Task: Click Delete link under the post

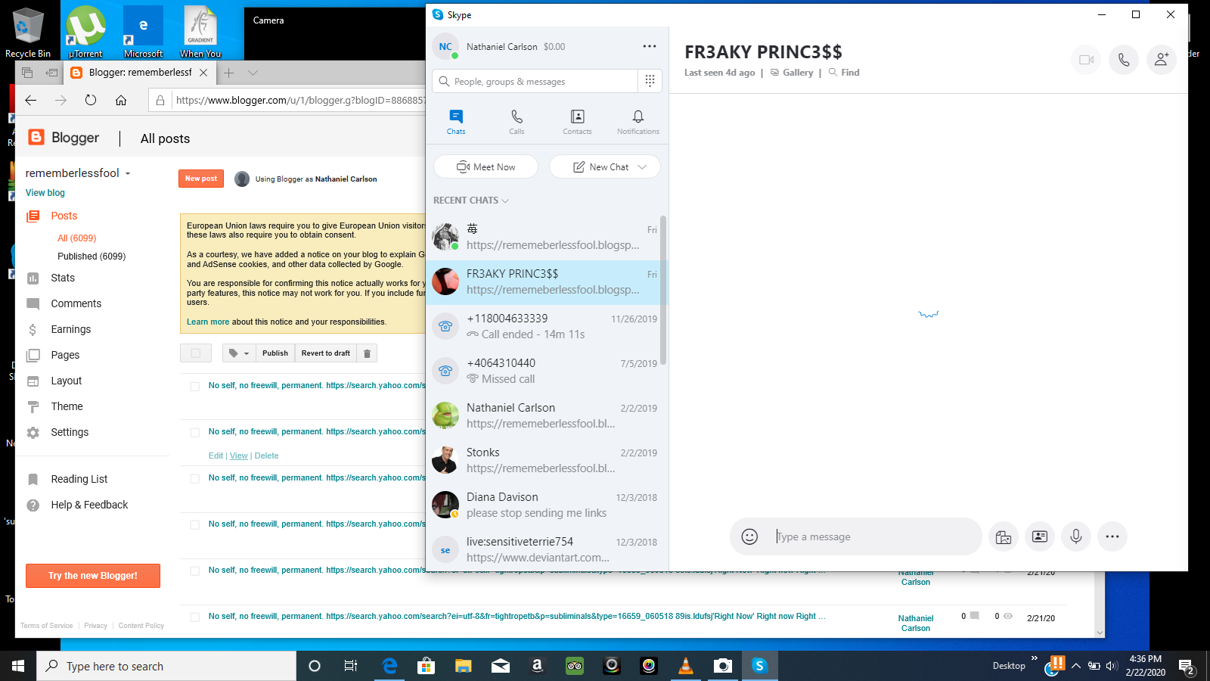Action: coord(266,456)
